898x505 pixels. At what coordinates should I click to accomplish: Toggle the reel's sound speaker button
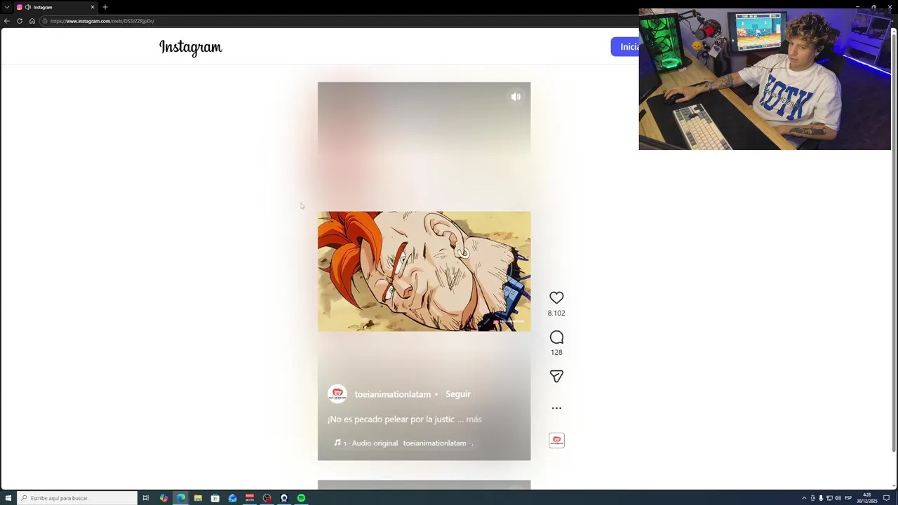point(516,97)
